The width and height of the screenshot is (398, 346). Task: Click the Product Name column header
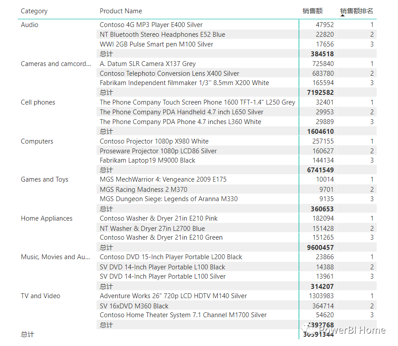[121, 11]
